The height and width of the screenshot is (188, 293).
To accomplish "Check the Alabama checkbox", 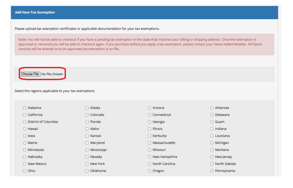I will coord(25,108).
